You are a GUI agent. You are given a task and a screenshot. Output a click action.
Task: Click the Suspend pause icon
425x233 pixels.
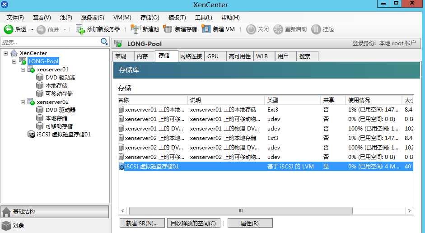(x=316, y=29)
